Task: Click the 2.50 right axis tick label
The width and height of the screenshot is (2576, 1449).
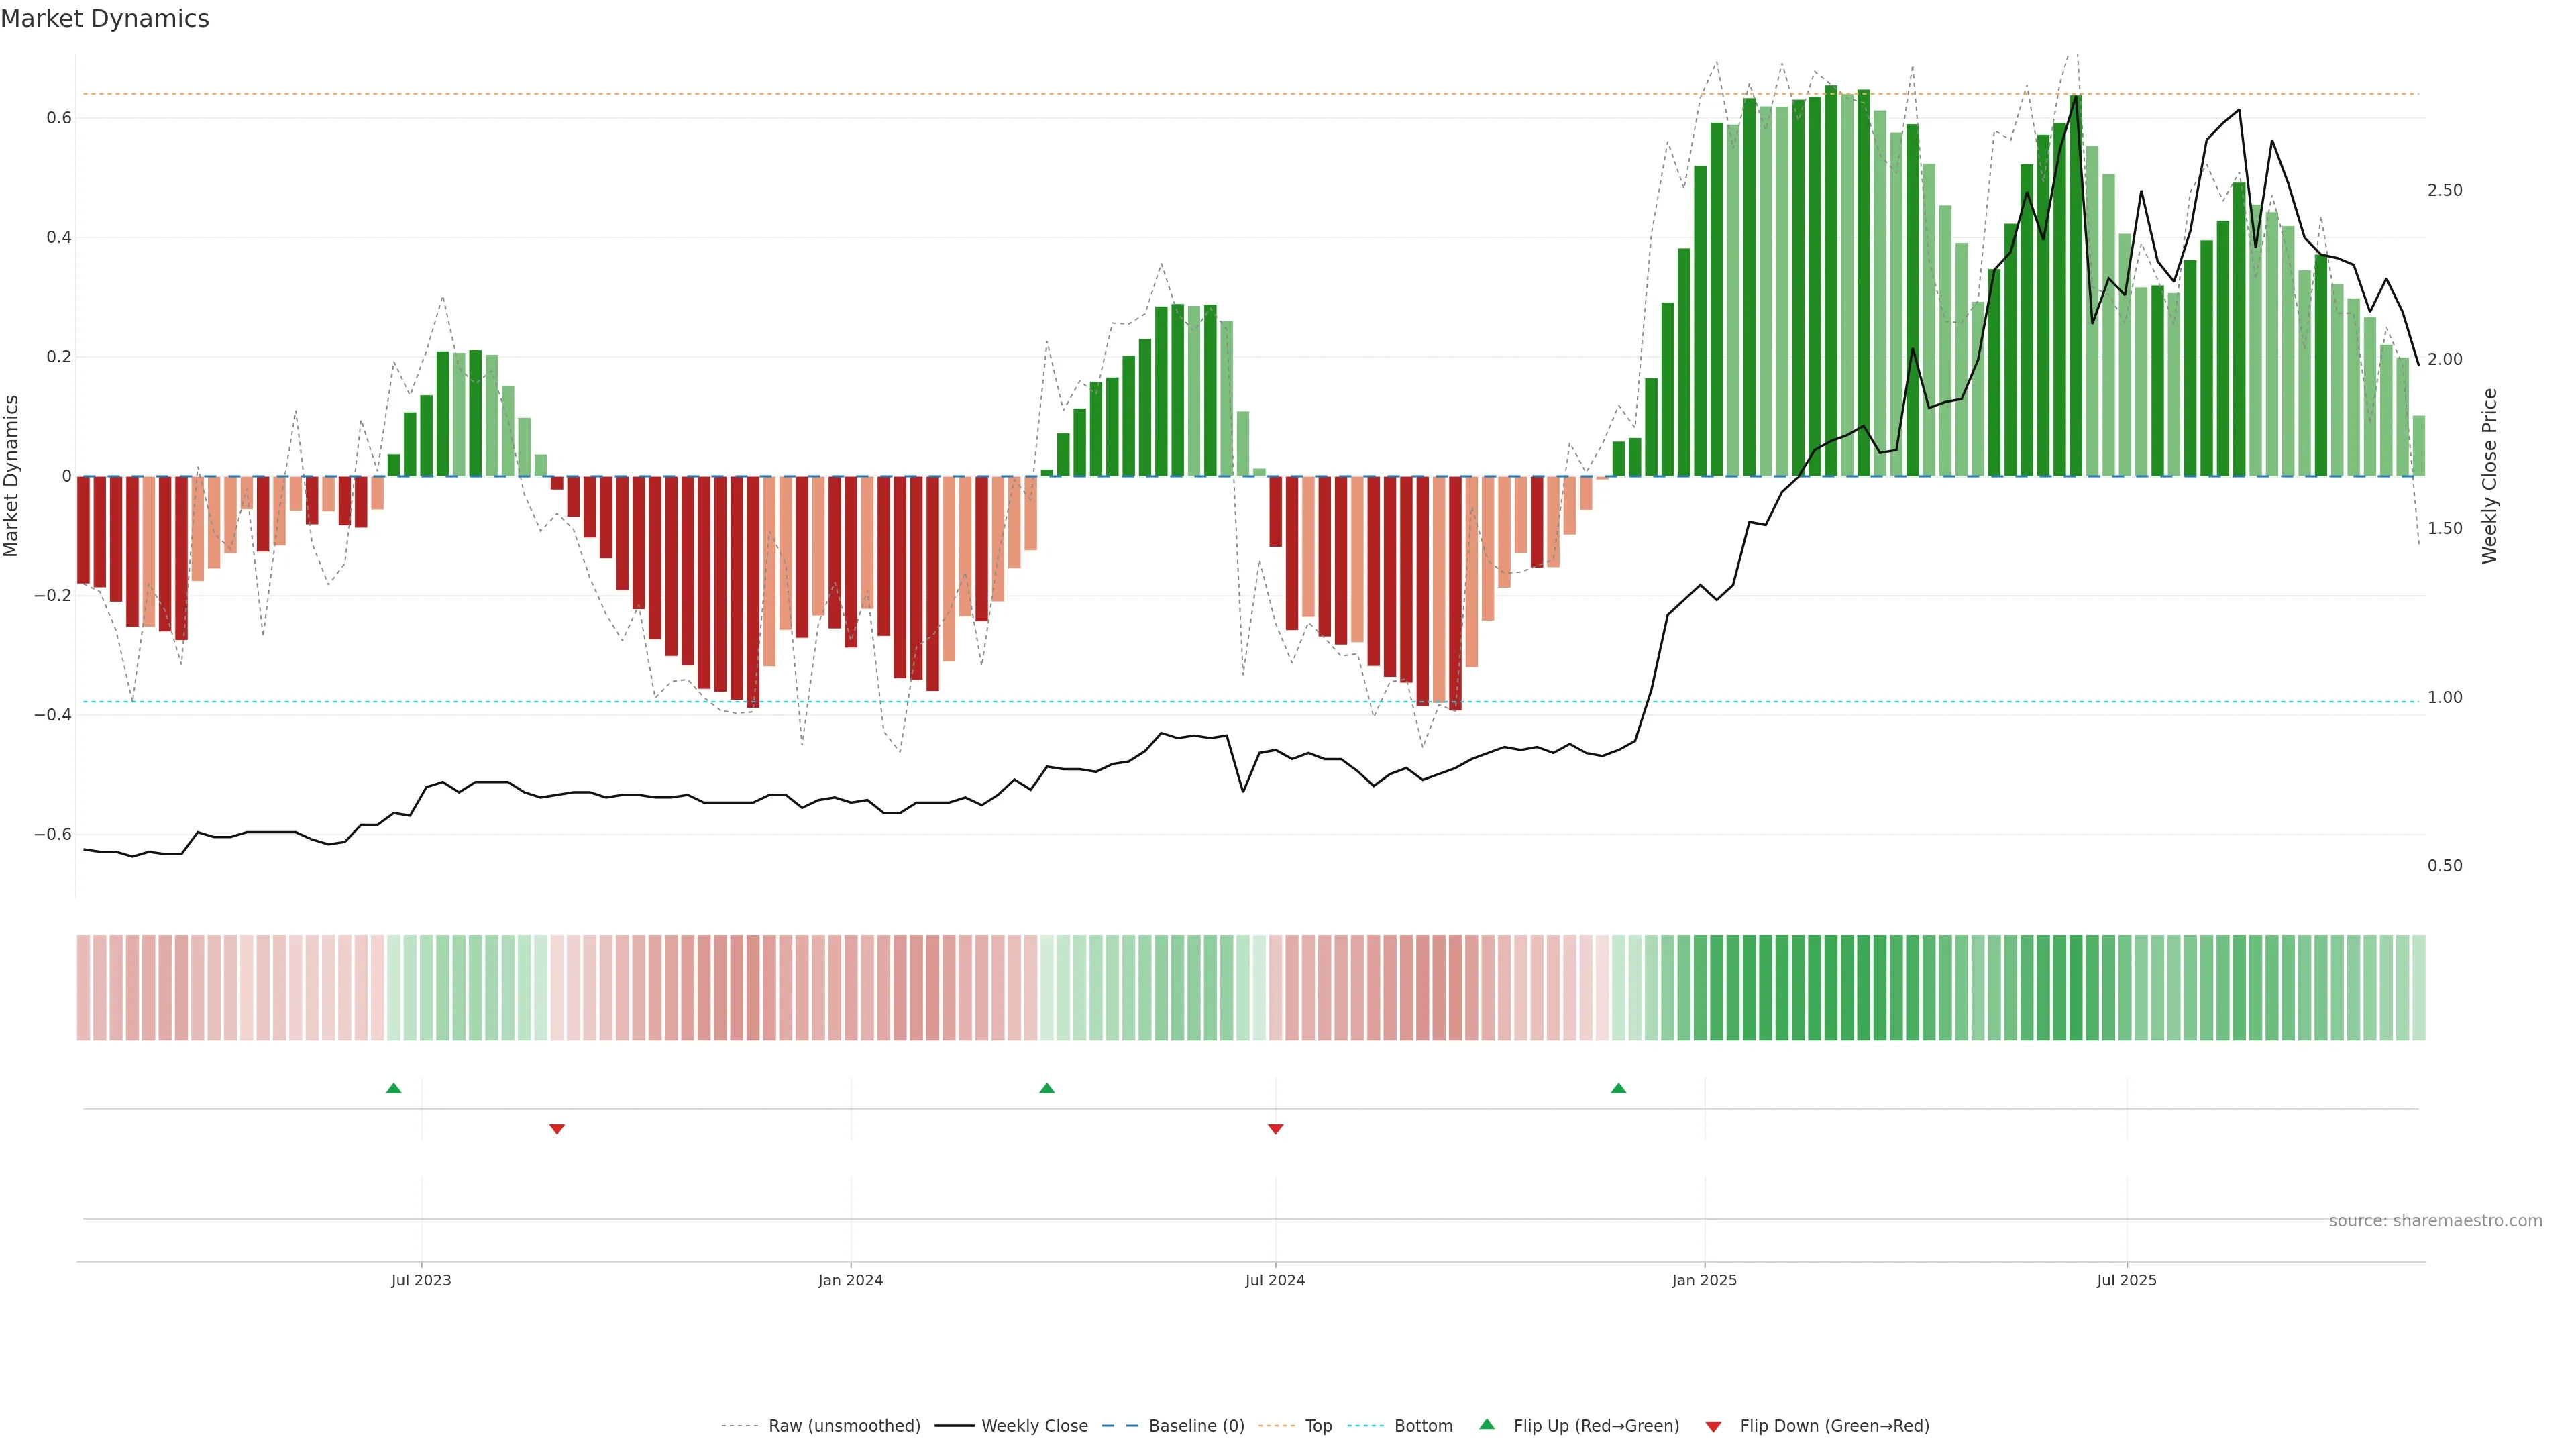Action: [2444, 190]
